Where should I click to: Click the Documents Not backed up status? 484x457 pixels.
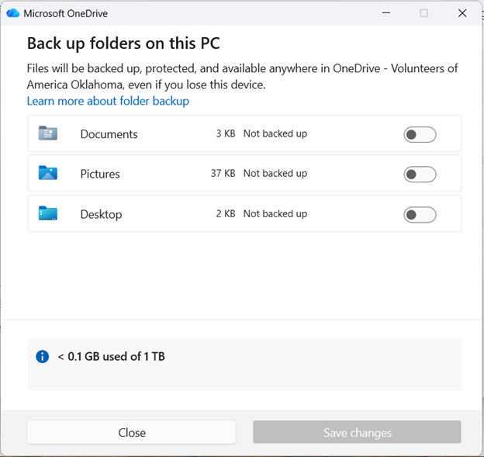tap(275, 133)
